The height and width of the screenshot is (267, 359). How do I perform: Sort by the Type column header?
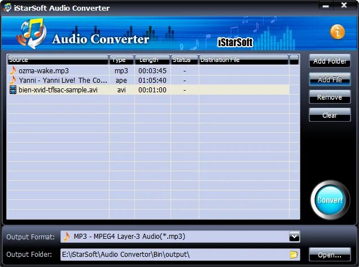tap(121, 60)
